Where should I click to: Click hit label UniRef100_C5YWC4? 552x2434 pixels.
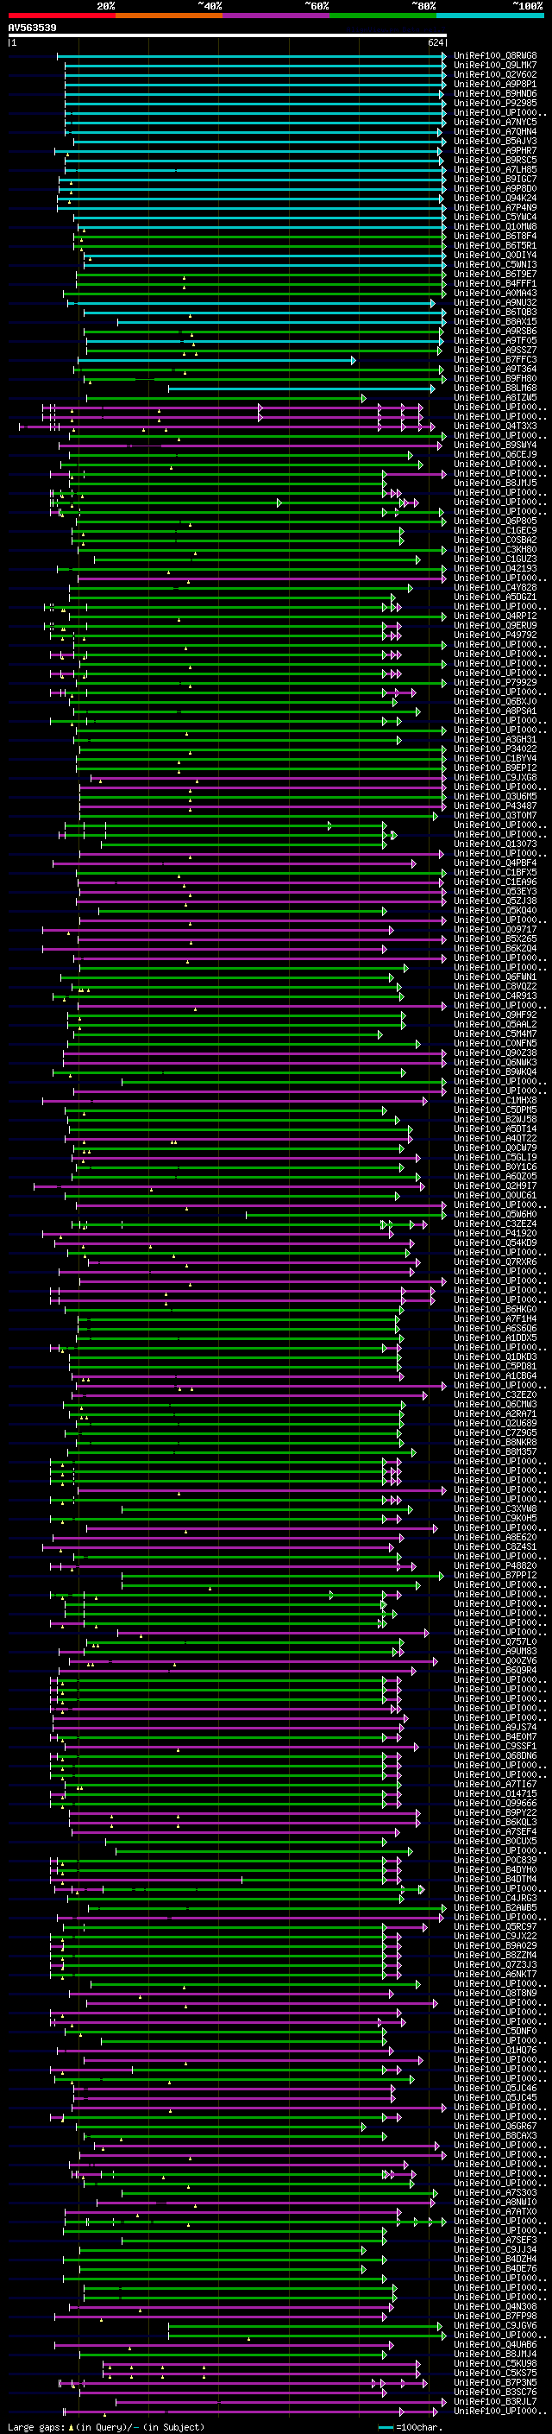click(495, 217)
